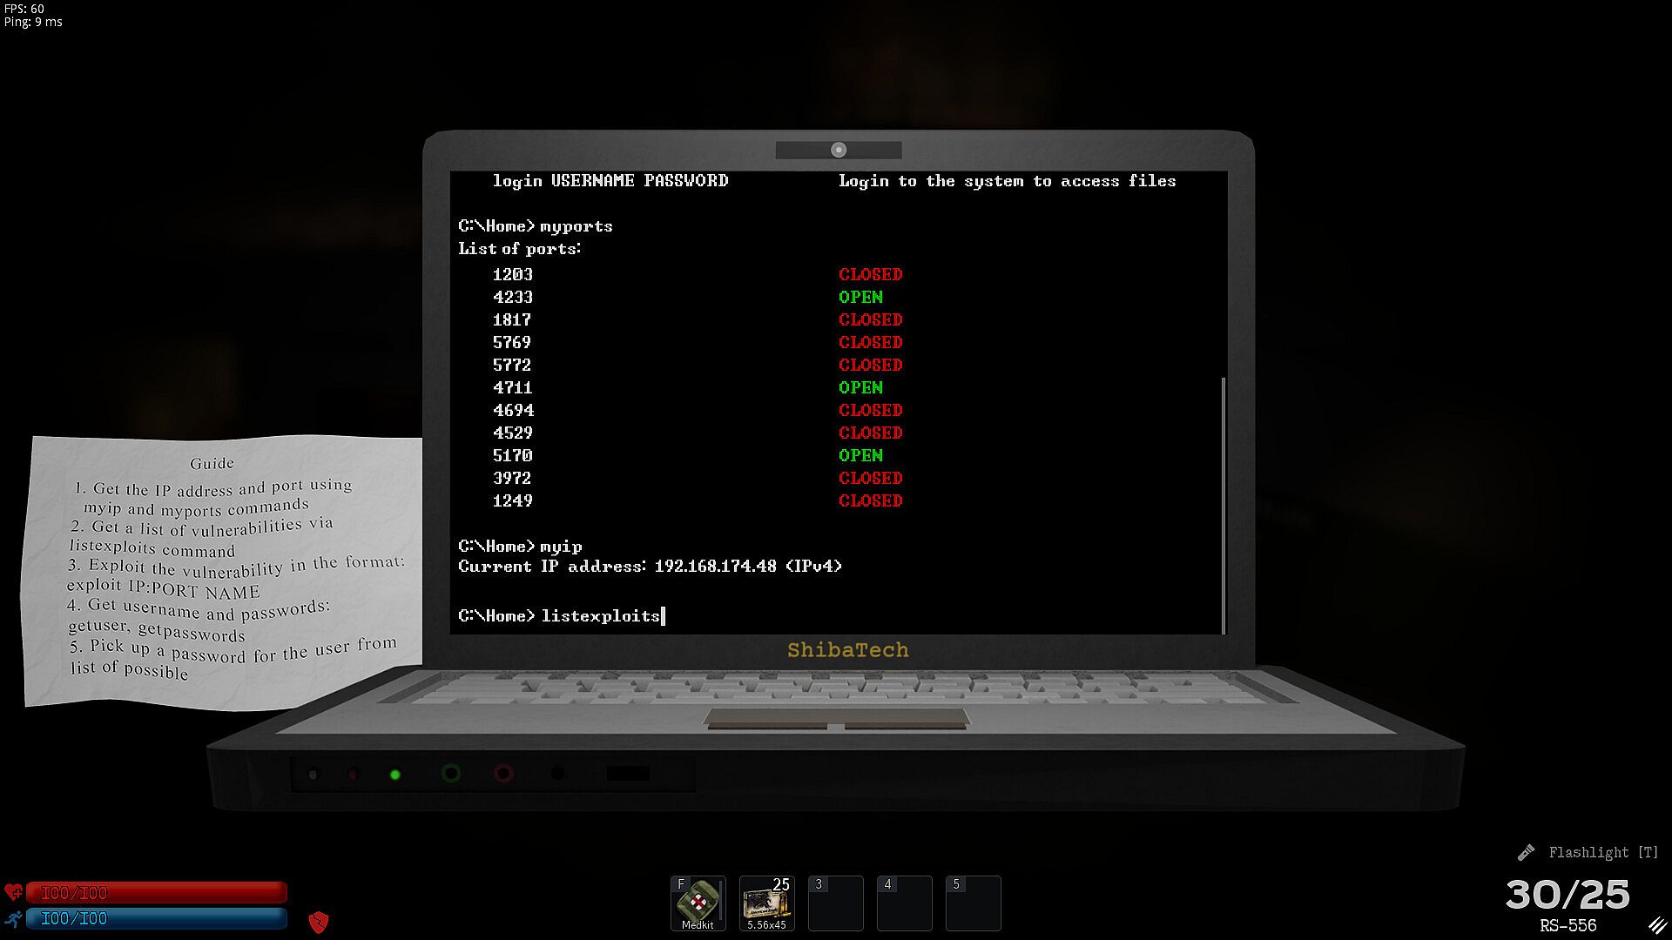Viewport: 1672px width, 940px height.
Task: Click the terminal scrollbar
Action: pyautogui.click(x=1224, y=505)
